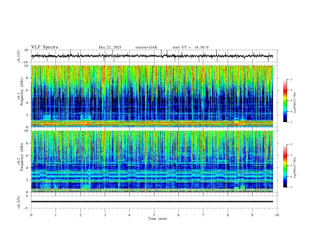Click the "ch.1(V)" waveform axis label
The image size is (312, 241).
coord(19,56)
